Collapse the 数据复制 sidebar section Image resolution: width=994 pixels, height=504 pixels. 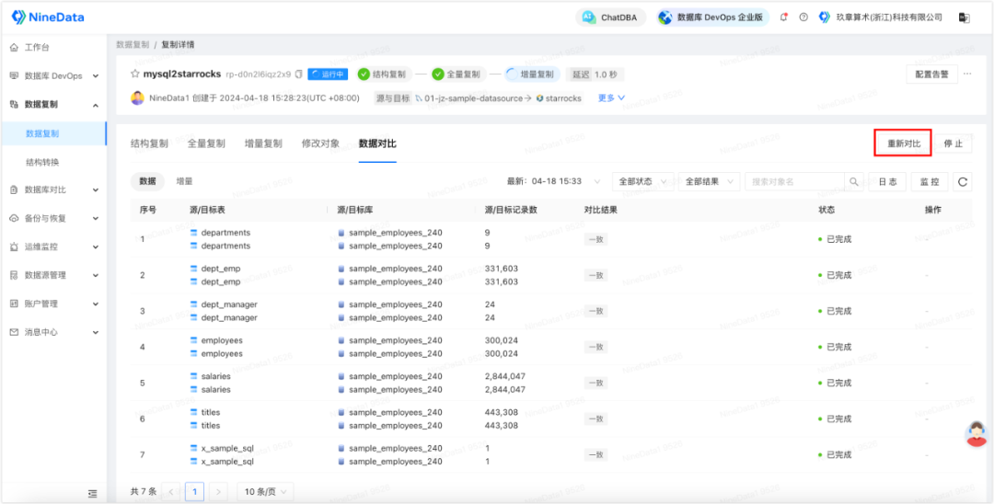53,105
